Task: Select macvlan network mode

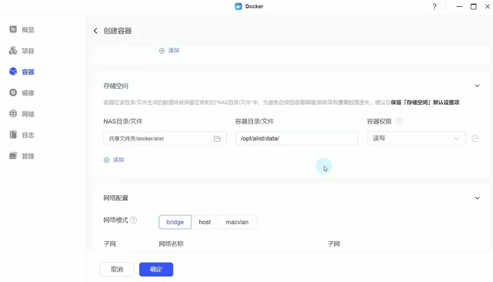Action: [237, 222]
